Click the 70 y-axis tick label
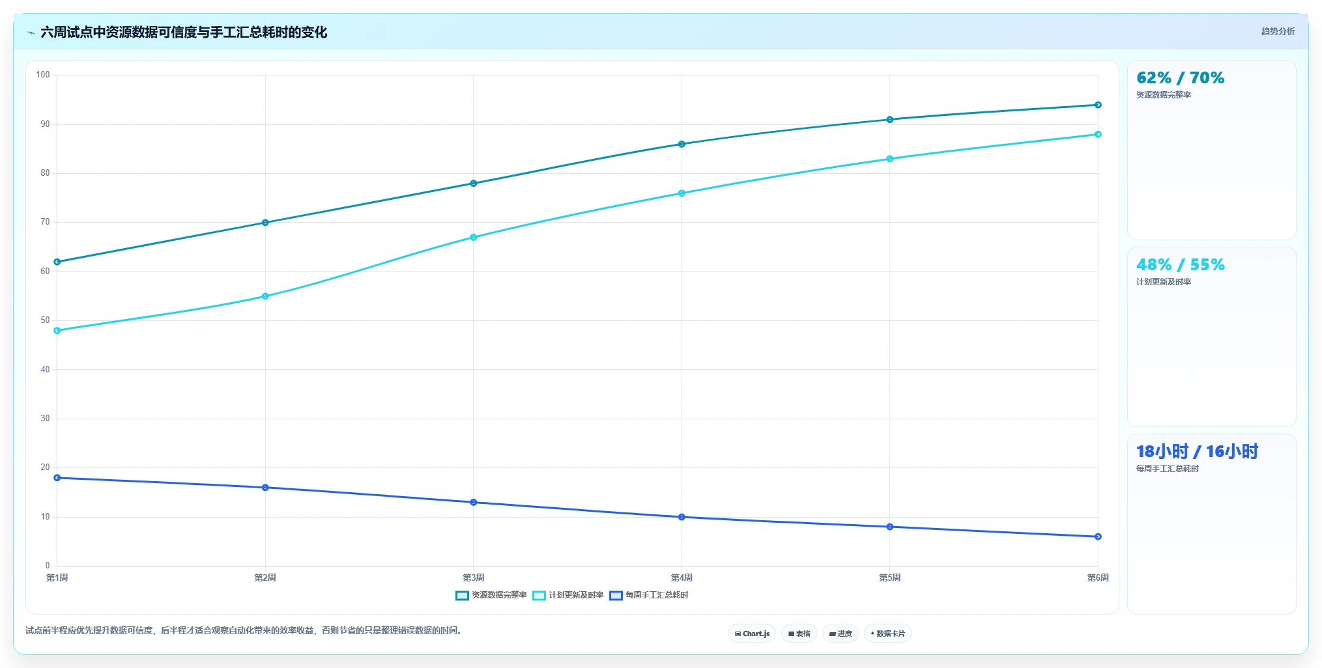Image resolution: width=1322 pixels, height=668 pixels. tap(45, 222)
